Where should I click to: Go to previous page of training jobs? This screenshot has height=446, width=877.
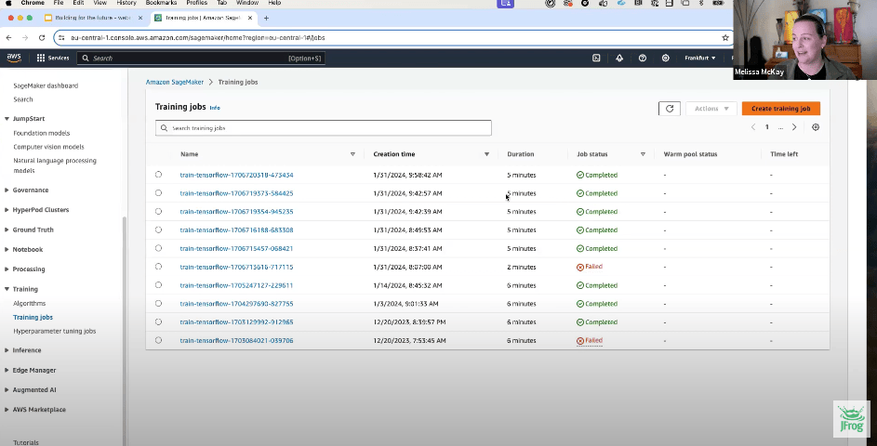752,127
